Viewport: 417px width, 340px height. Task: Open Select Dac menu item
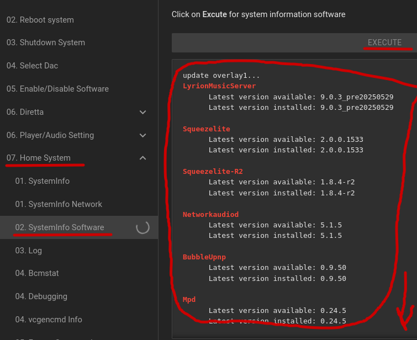coord(32,66)
